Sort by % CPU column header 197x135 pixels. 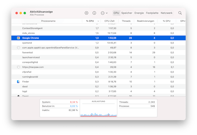coord(90,21)
